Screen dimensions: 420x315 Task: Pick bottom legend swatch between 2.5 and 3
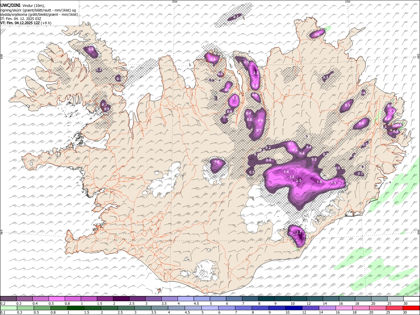click(x=126, y=308)
